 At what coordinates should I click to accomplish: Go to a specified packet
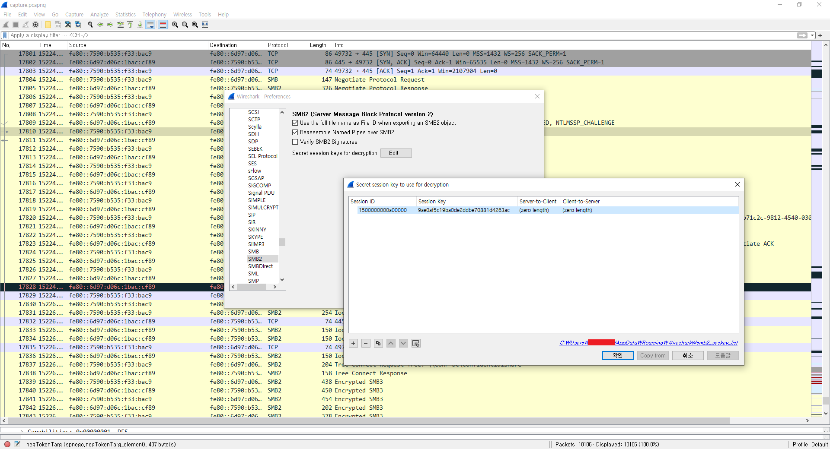point(120,25)
